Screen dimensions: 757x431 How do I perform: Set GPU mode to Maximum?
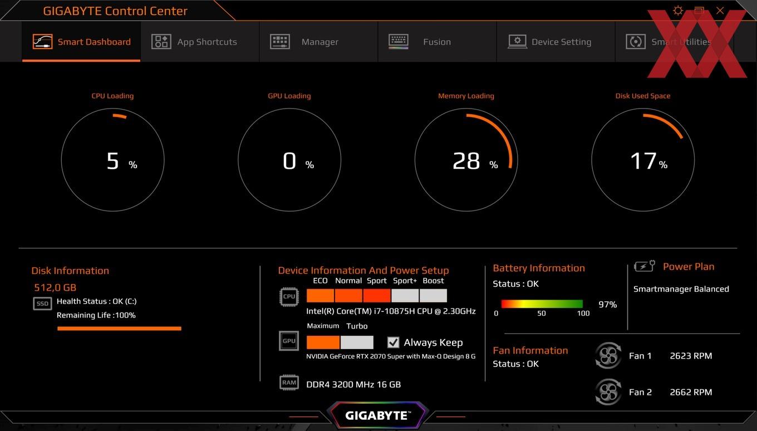[323, 342]
